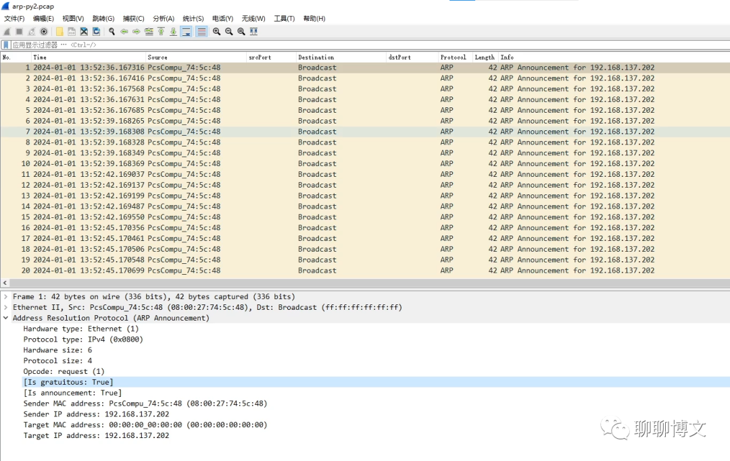Image resolution: width=730 pixels, height=461 pixels.
Task: Select the 'Hardware type: Ethernet (1)' field
Action: click(81, 329)
